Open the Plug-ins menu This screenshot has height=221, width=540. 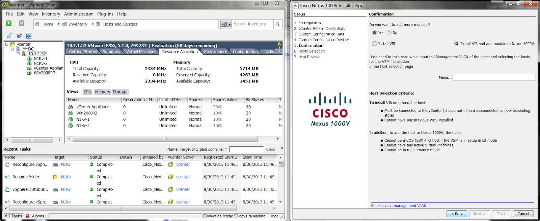click(105, 14)
